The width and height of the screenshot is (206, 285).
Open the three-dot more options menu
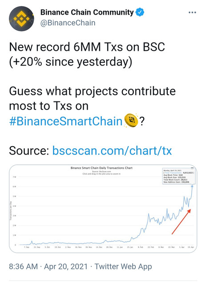[192, 12]
